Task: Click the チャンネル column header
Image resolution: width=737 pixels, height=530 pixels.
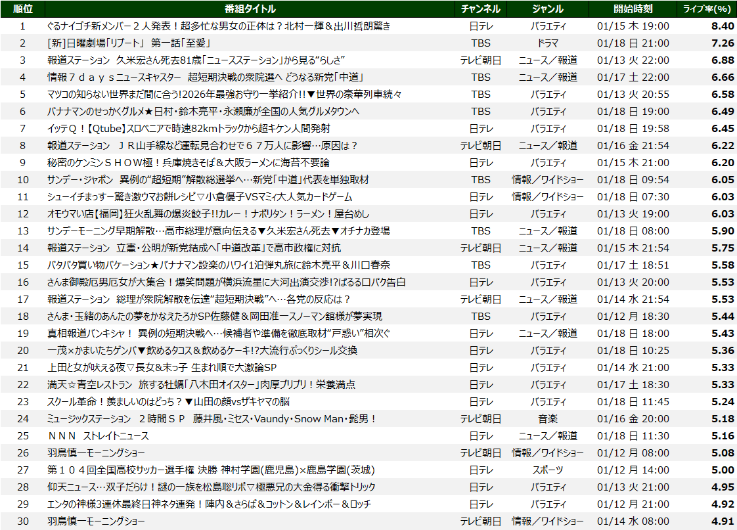Action: pos(481,9)
